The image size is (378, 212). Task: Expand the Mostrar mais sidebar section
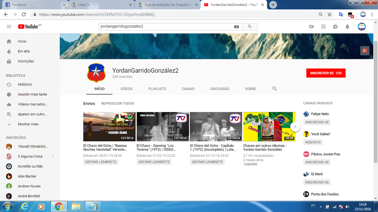(x=28, y=124)
